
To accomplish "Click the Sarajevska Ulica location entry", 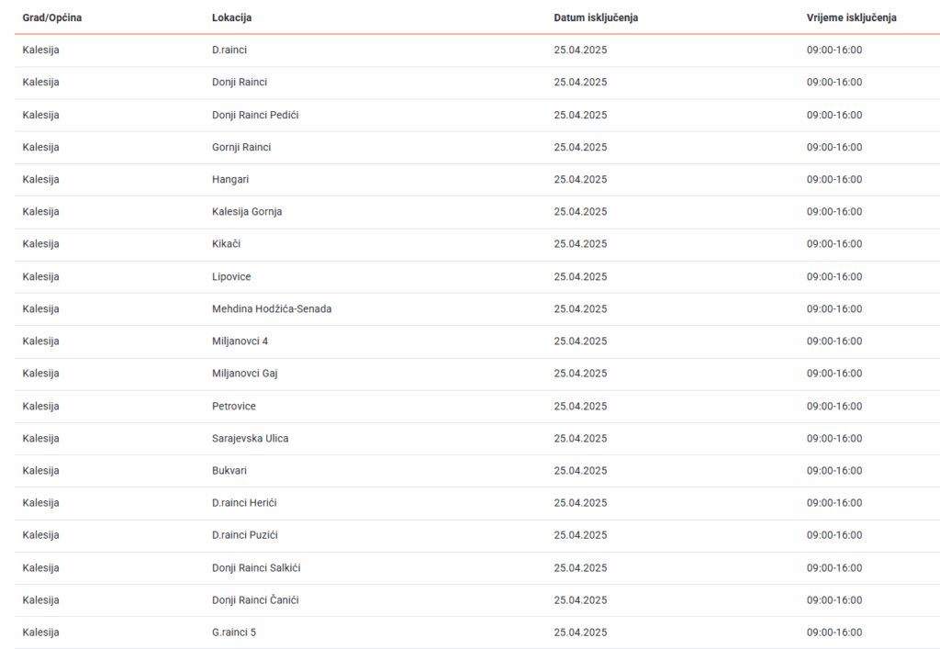I will (x=250, y=438).
